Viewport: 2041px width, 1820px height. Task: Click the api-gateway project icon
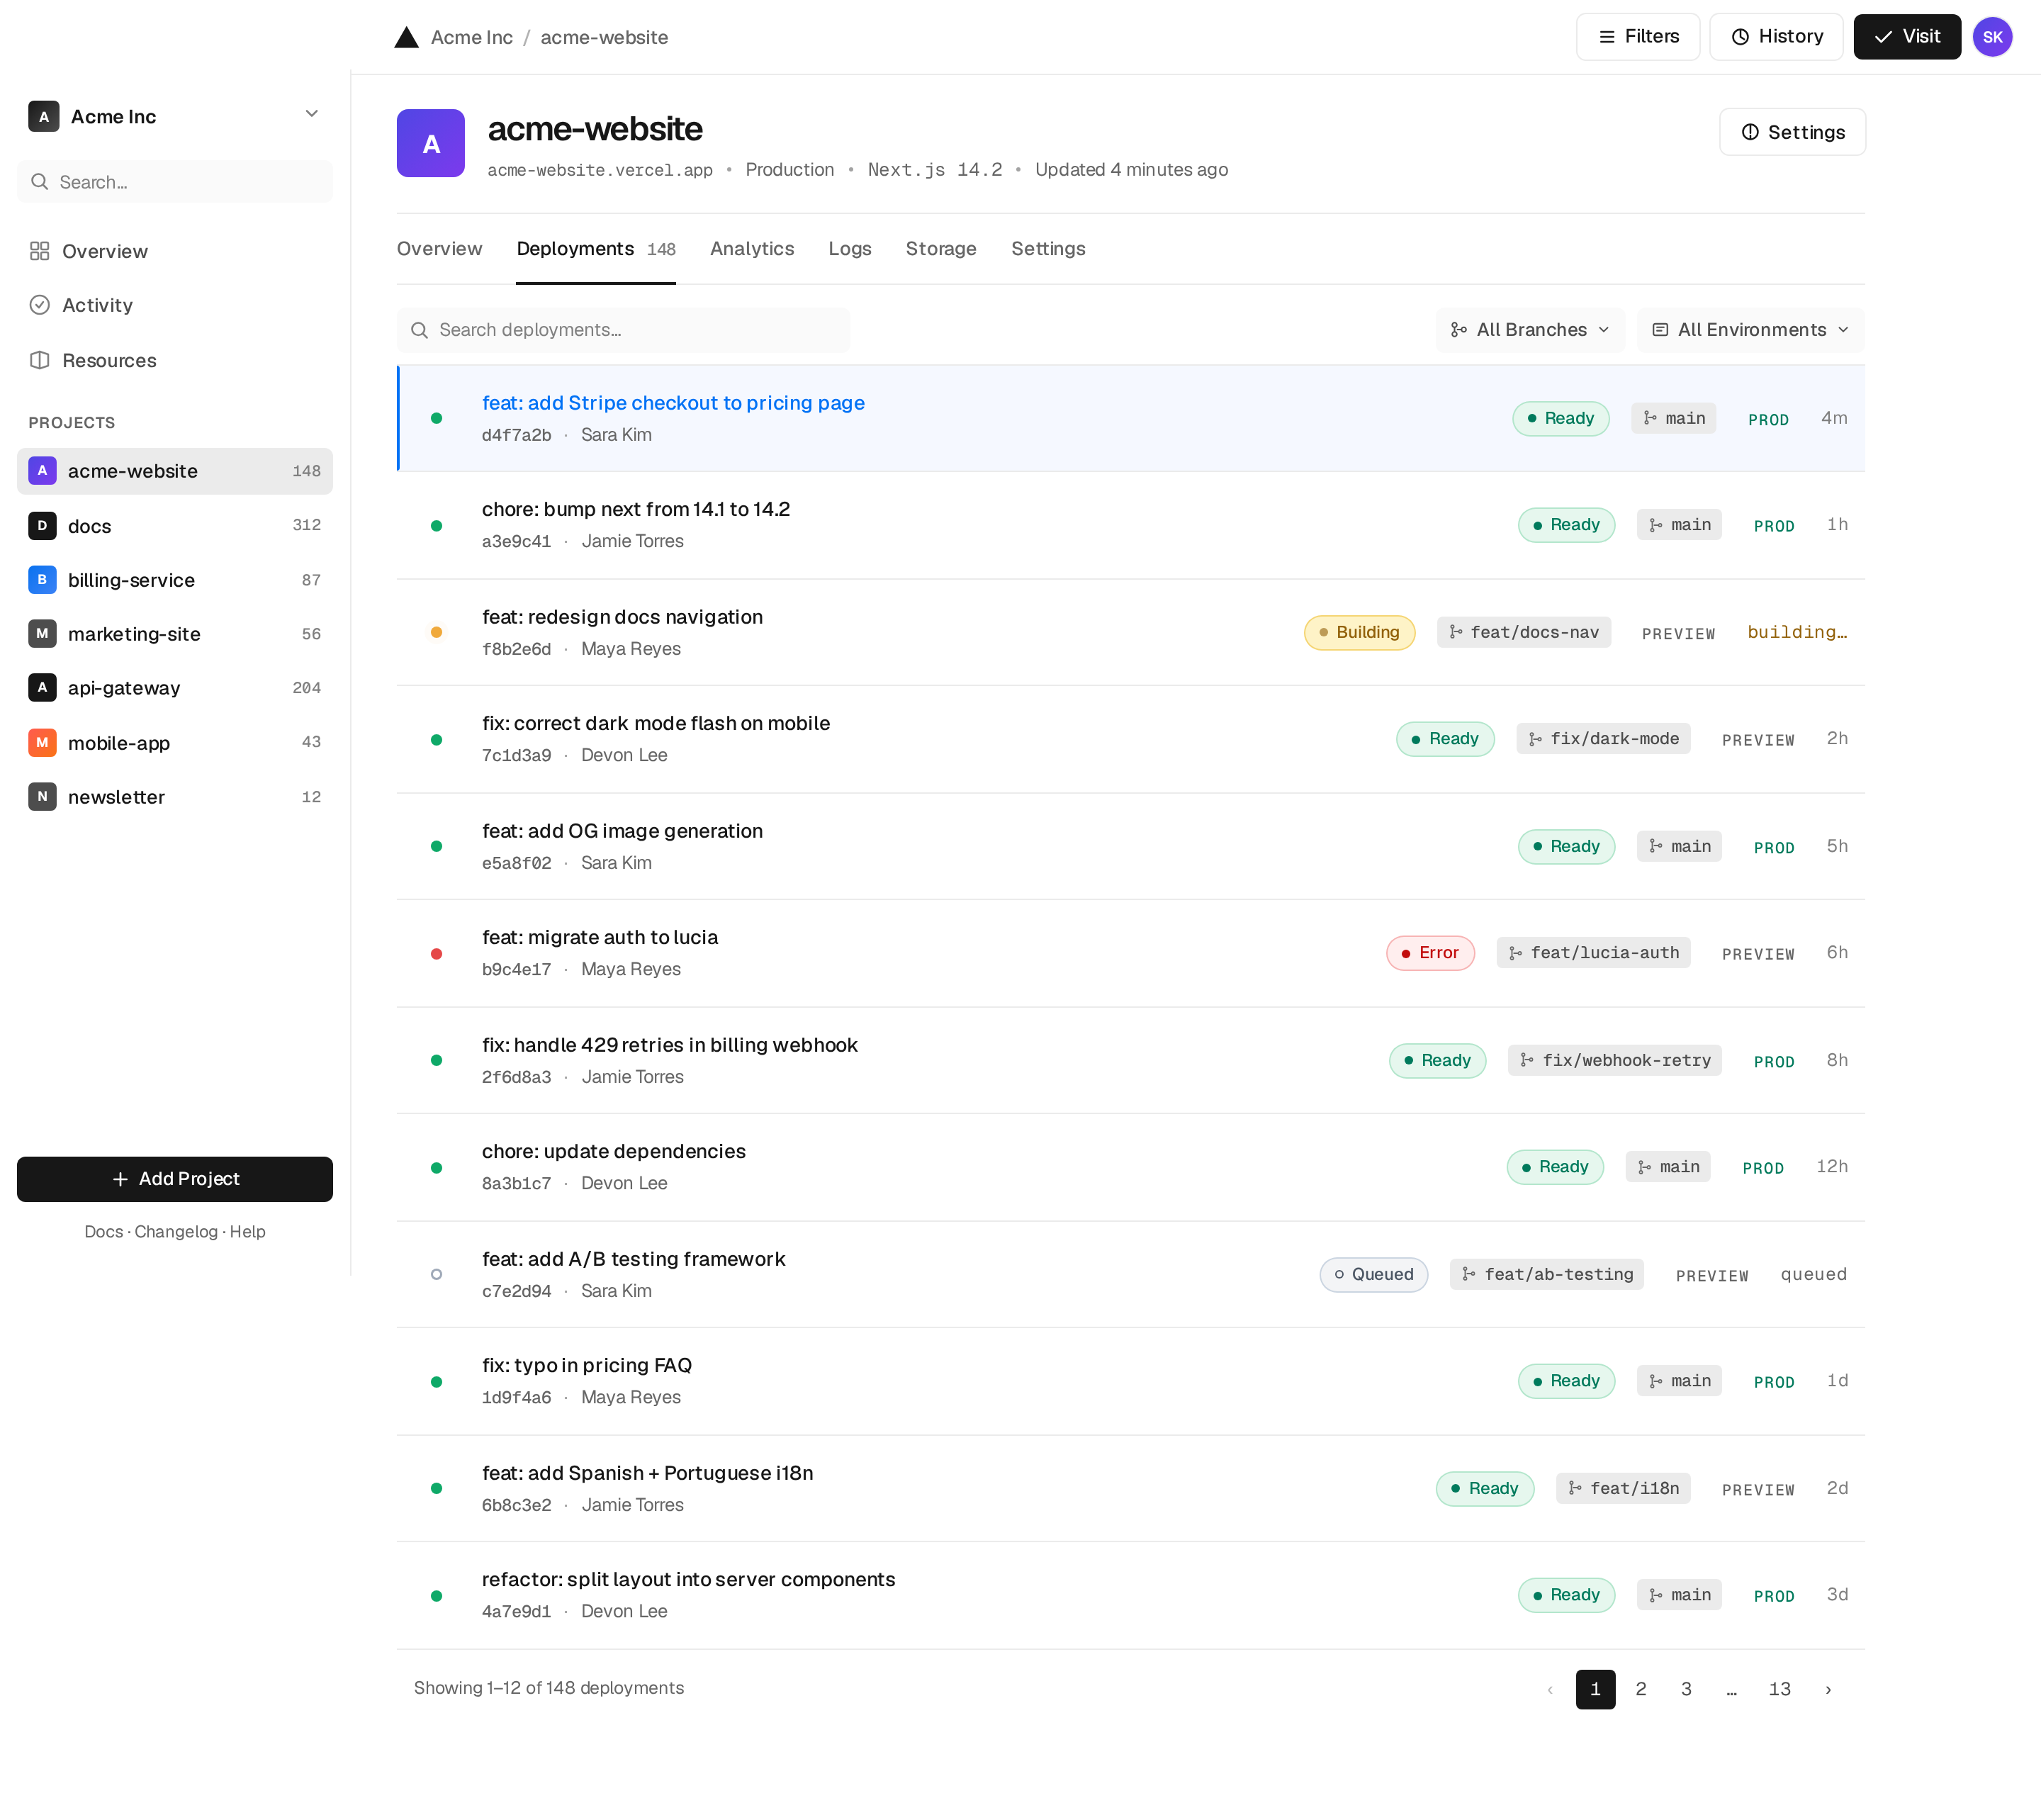pos(42,687)
